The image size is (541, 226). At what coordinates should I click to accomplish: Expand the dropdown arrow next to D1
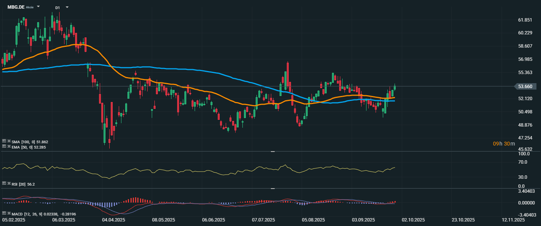(67, 7)
